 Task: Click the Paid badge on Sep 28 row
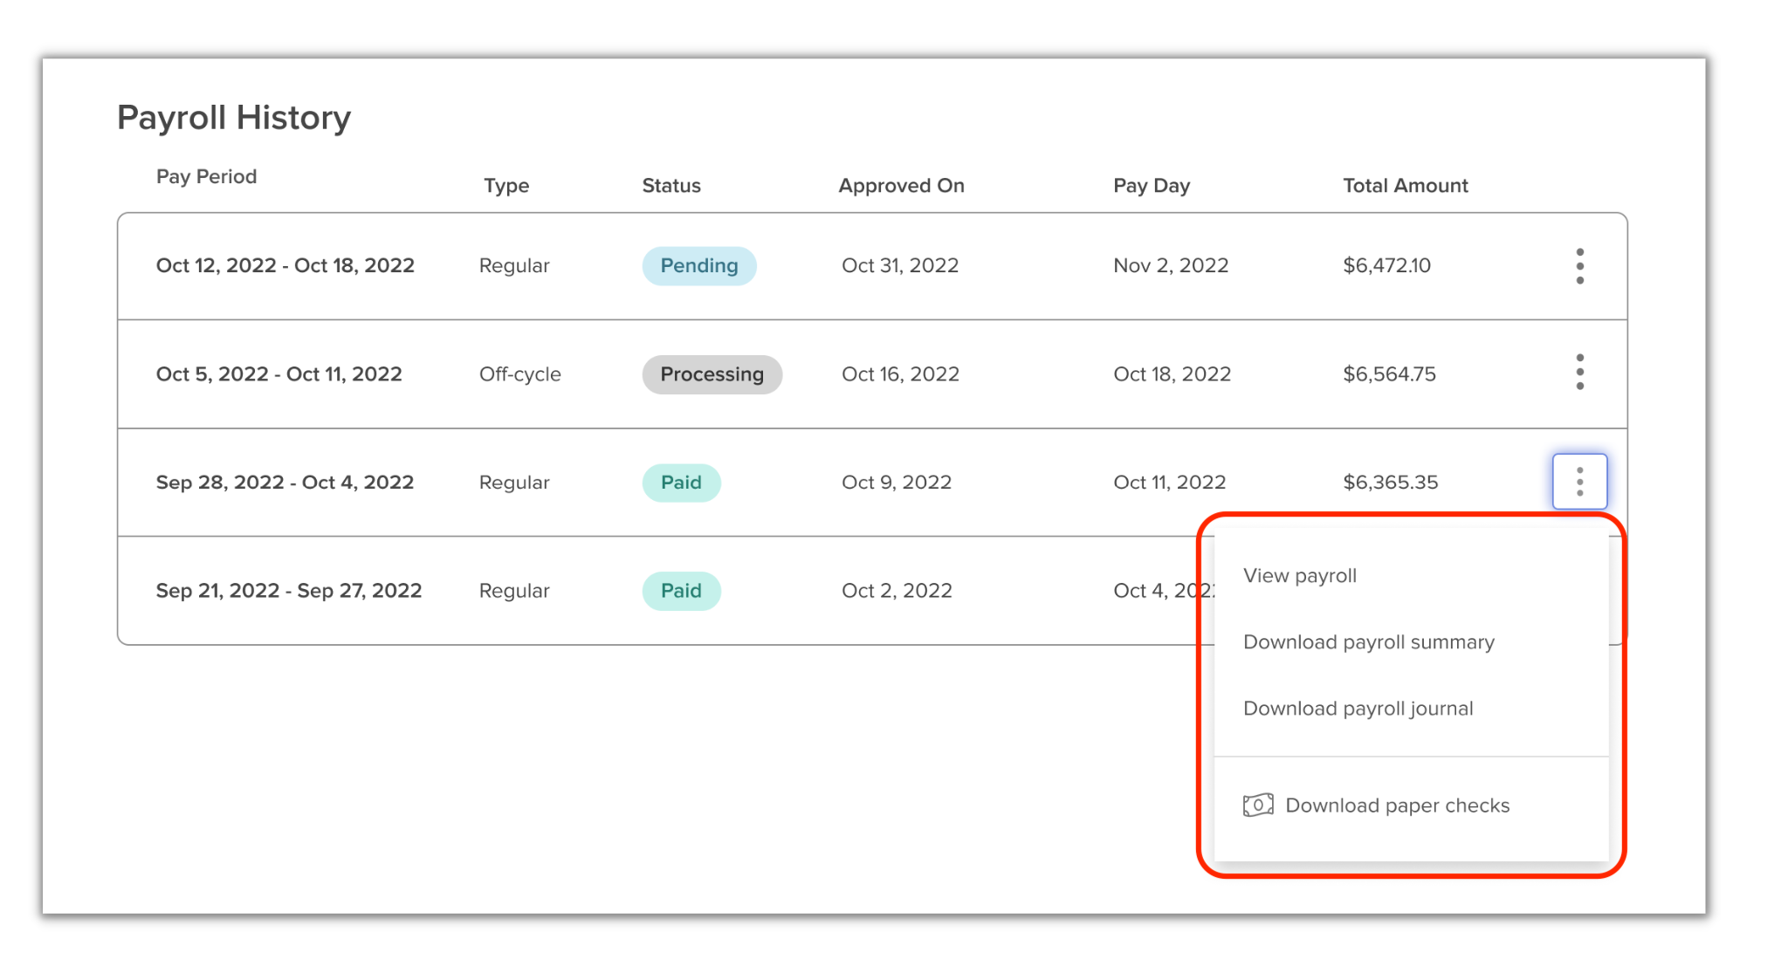click(x=681, y=482)
